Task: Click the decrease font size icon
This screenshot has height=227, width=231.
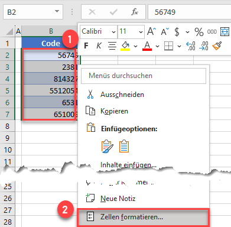Action: tap(165, 31)
